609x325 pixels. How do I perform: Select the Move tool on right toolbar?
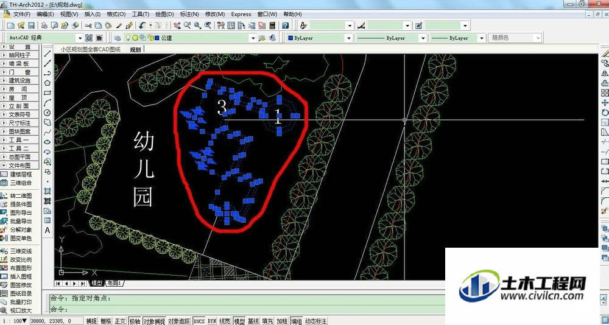(x=605, y=103)
